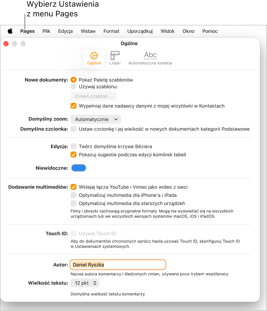Viewport: 267px width, 311px height.
Task: Uncheck Wklejaj łącza YouTube i Vimeo
Action: [x=73, y=187]
